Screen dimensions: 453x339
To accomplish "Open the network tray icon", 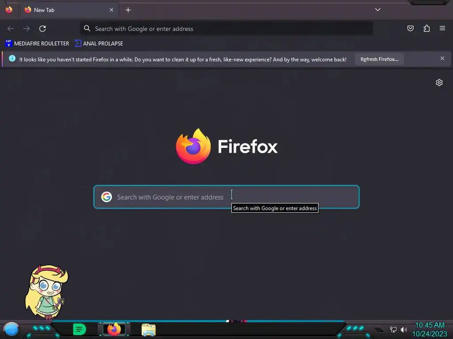I will coord(393,329).
